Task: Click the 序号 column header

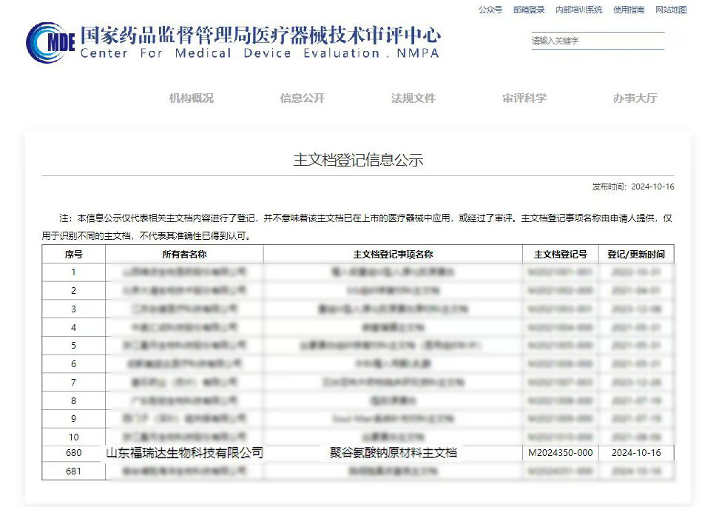Action: click(73, 254)
